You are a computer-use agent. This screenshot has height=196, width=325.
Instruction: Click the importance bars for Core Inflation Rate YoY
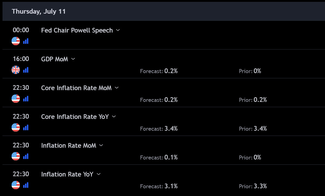pyautogui.click(x=26, y=127)
